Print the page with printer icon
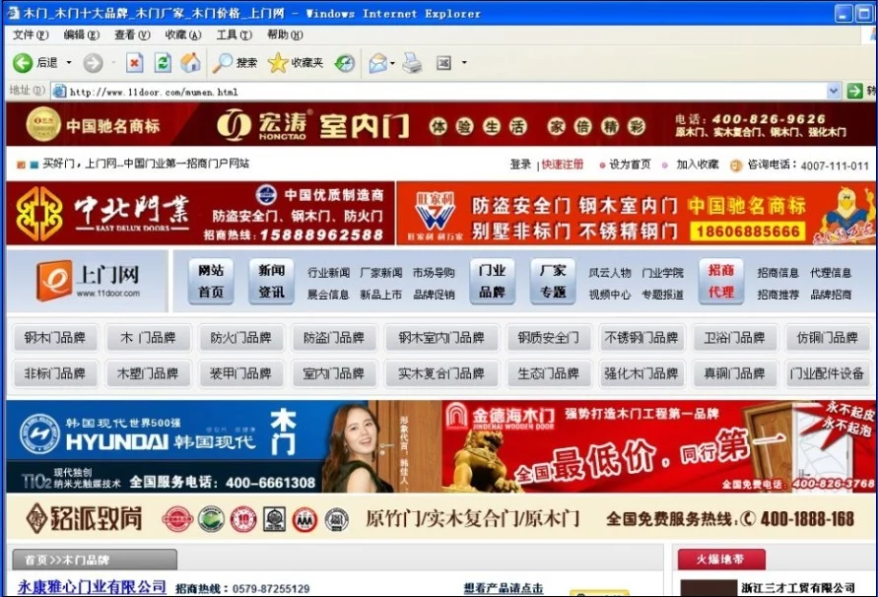 (x=413, y=63)
